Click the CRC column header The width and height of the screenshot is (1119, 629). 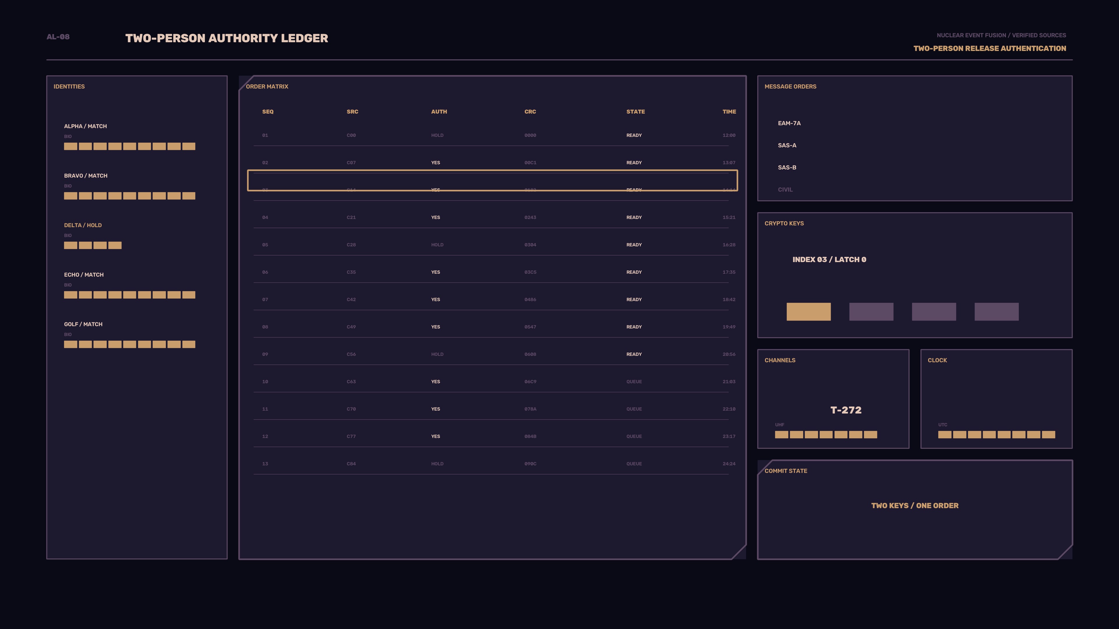[530, 112]
